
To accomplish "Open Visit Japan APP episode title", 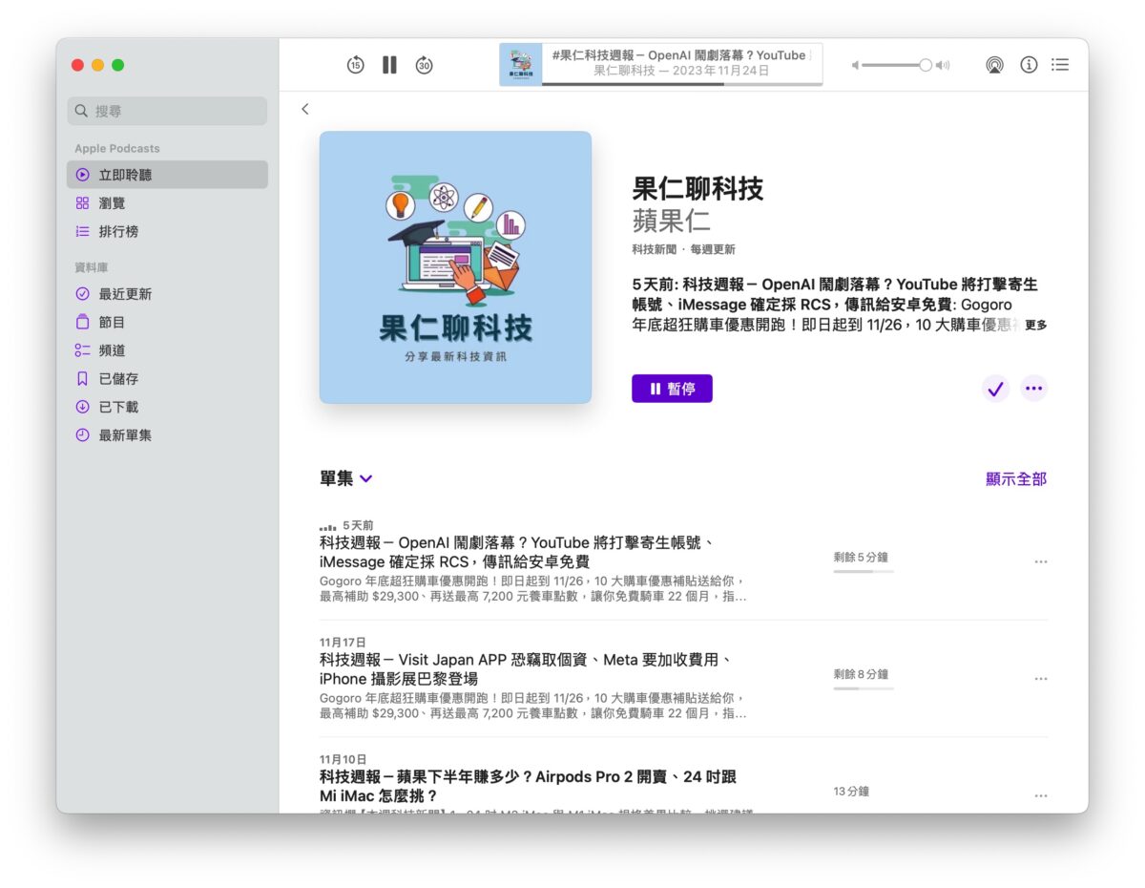I will coord(526,669).
